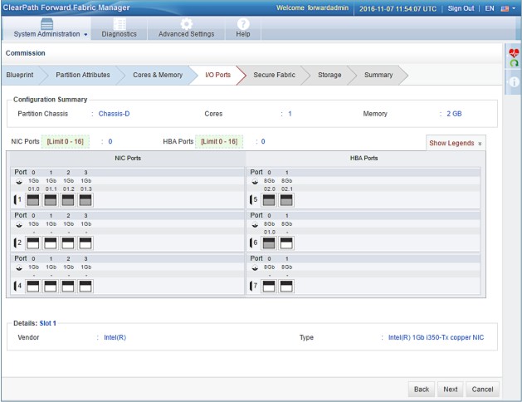522x402 pixels.
Task: Select NIC slot 4 port 1 icon
Action: [x=51, y=287]
